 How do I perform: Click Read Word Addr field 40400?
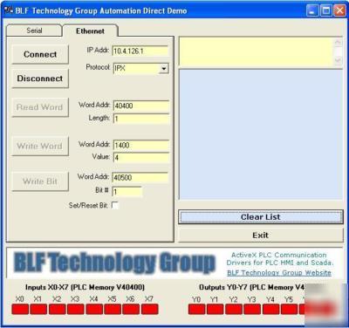(x=141, y=106)
